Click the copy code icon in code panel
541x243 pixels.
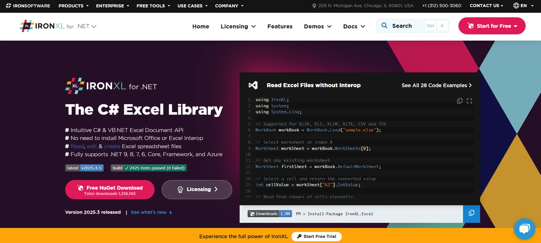coord(460,101)
